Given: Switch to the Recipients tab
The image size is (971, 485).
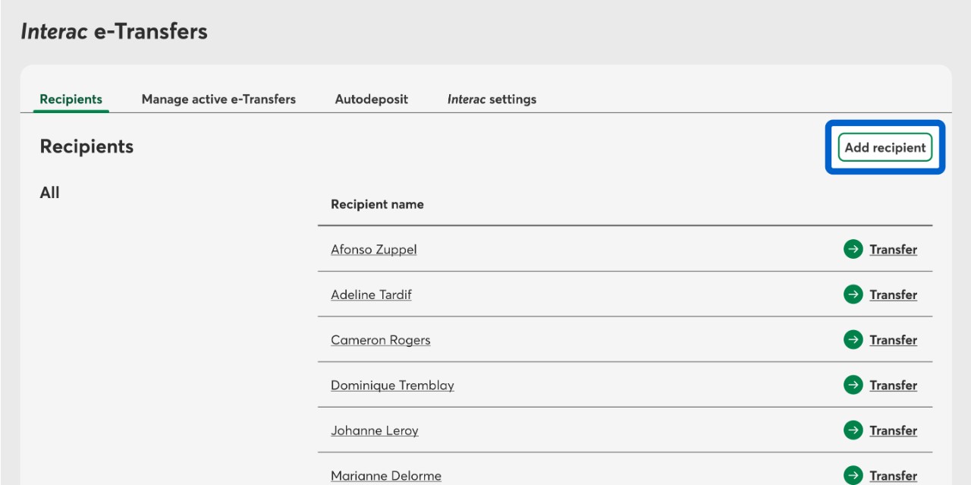Looking at the screenshot, I should point(71,99).
